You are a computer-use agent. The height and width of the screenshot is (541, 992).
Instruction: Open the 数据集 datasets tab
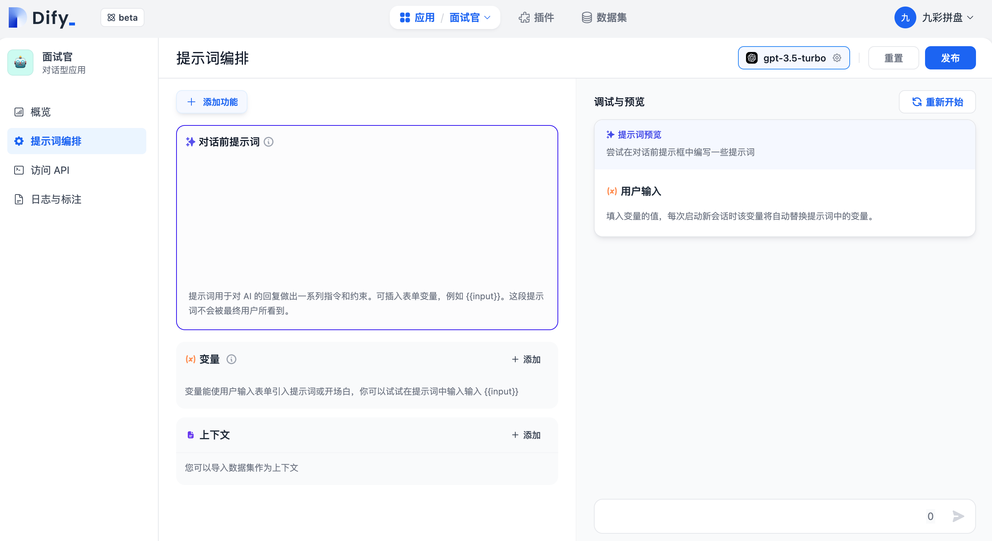pyautogui.click(x=604, y=18)
